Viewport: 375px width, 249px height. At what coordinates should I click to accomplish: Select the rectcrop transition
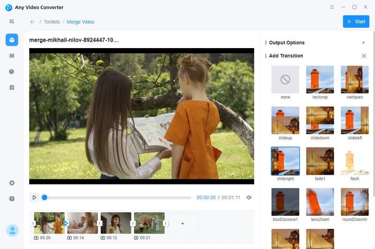[x=320, y=79]
